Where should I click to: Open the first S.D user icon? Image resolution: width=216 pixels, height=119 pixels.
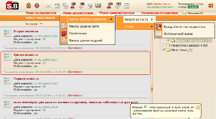[73, 5]
